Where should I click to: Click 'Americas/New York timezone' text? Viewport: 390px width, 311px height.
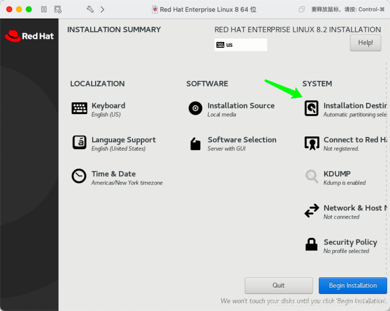tap(127, 183)
